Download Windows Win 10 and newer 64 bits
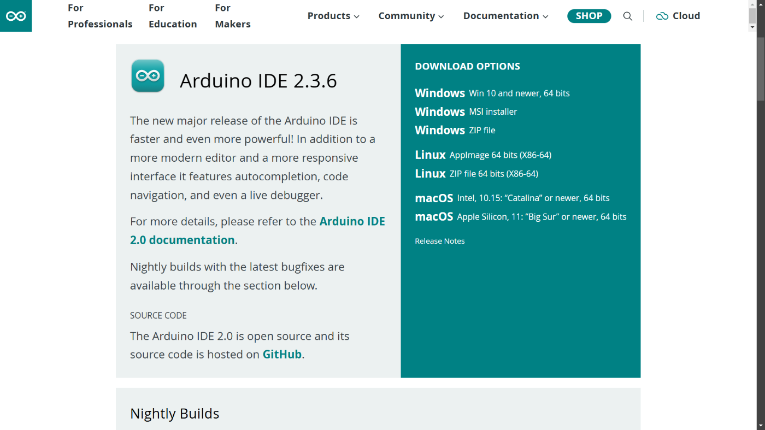Screen dimensions: 765x430 tap(492, 93)
